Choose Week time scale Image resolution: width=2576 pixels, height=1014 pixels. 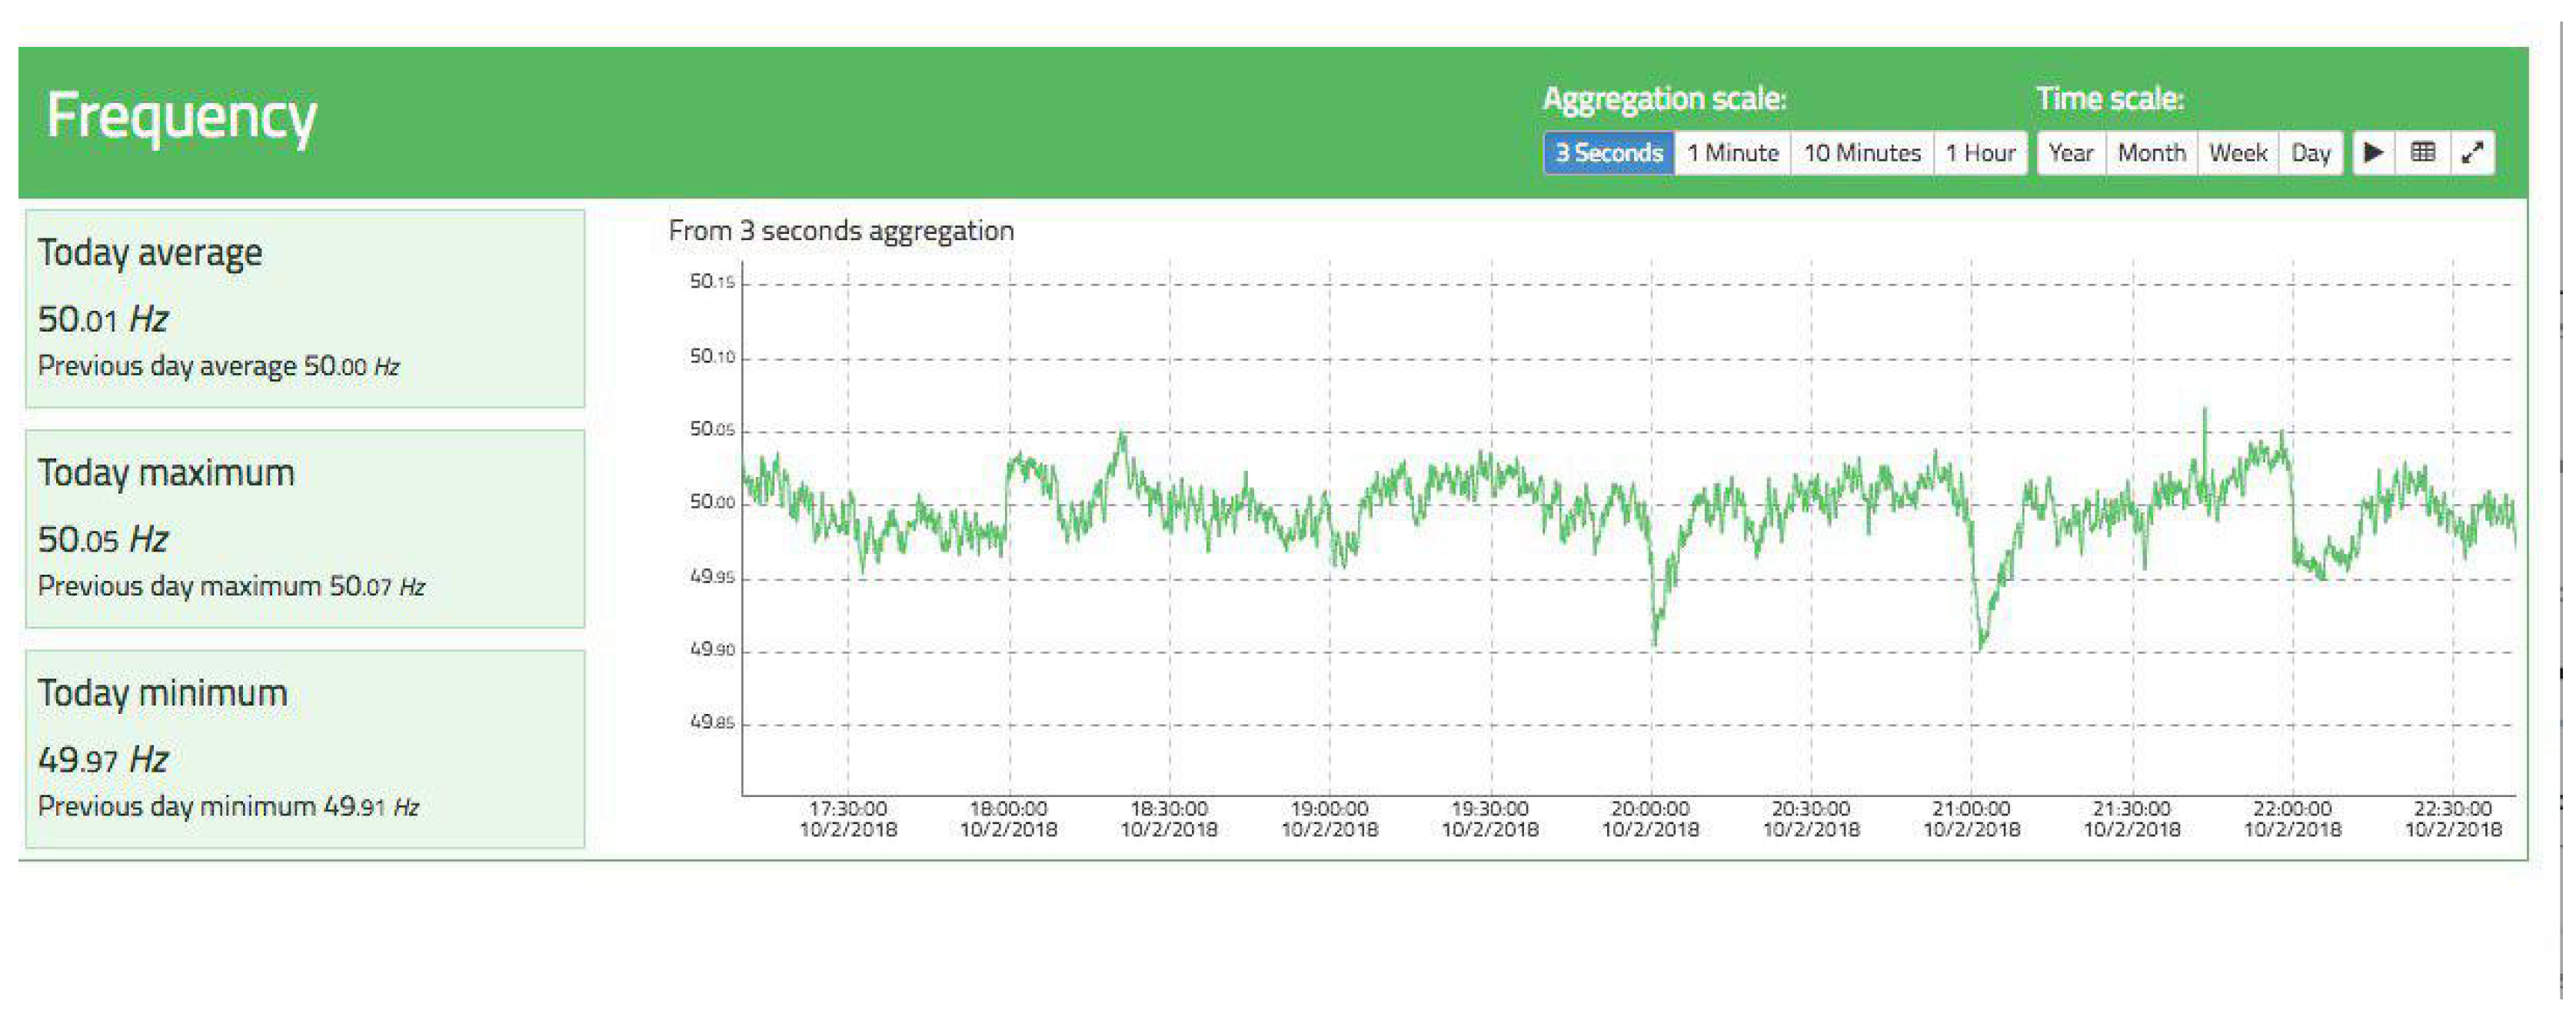coord(2237,153)
